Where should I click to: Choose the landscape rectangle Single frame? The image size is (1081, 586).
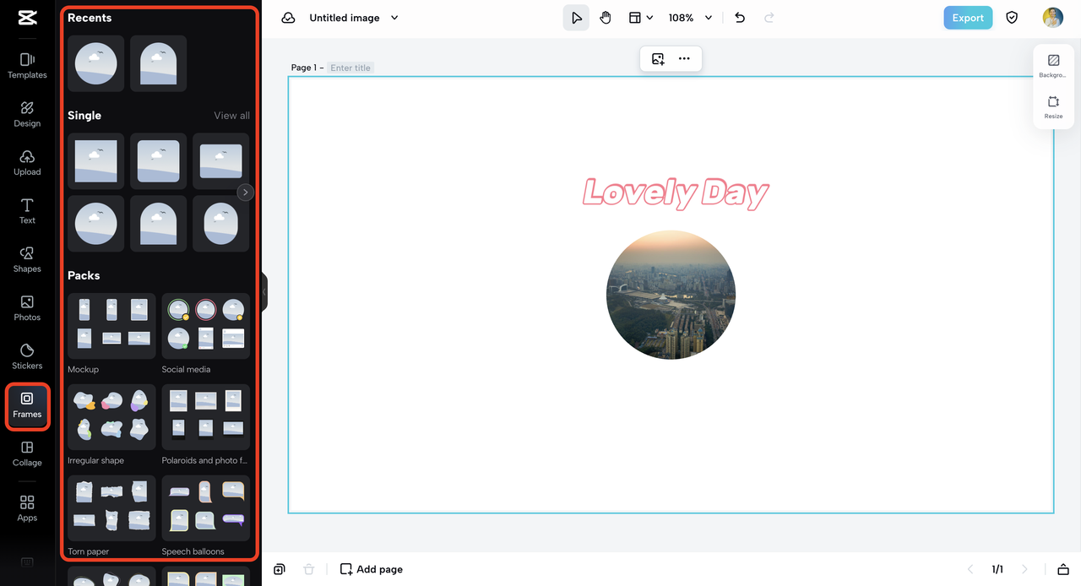pyautogui.click(x=220, y=161)
